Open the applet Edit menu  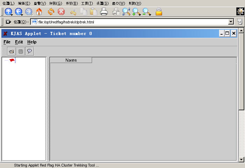click(x=19, y=42)
